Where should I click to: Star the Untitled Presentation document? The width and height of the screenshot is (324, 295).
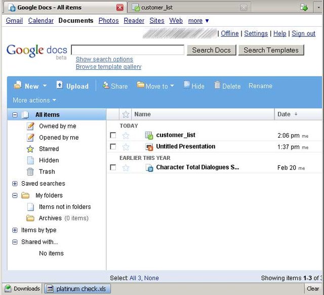point(126,147)
